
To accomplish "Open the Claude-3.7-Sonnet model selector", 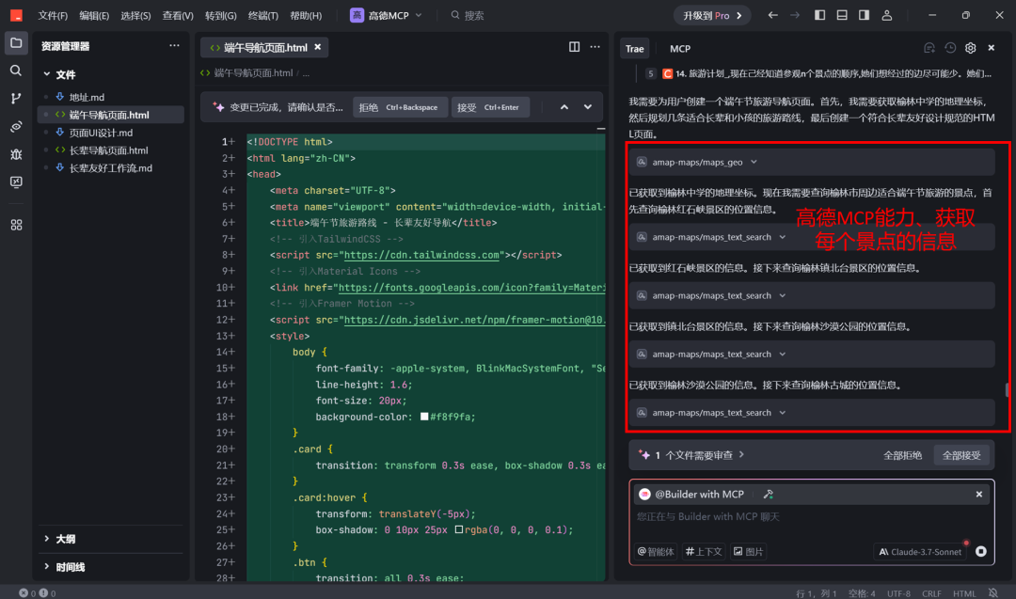I will tap(920, 552).
